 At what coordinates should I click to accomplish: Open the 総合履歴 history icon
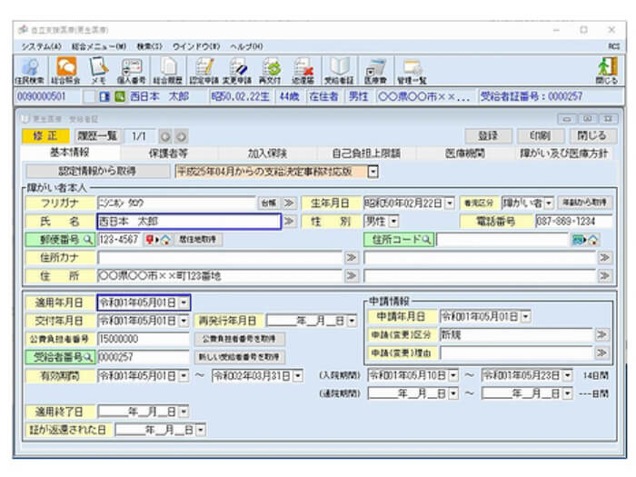click(167, 71)
